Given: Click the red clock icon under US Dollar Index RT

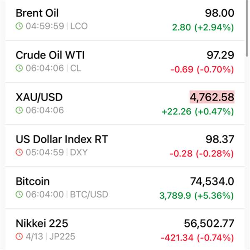Looking at the screenshot, I should [x=19, y=152].
